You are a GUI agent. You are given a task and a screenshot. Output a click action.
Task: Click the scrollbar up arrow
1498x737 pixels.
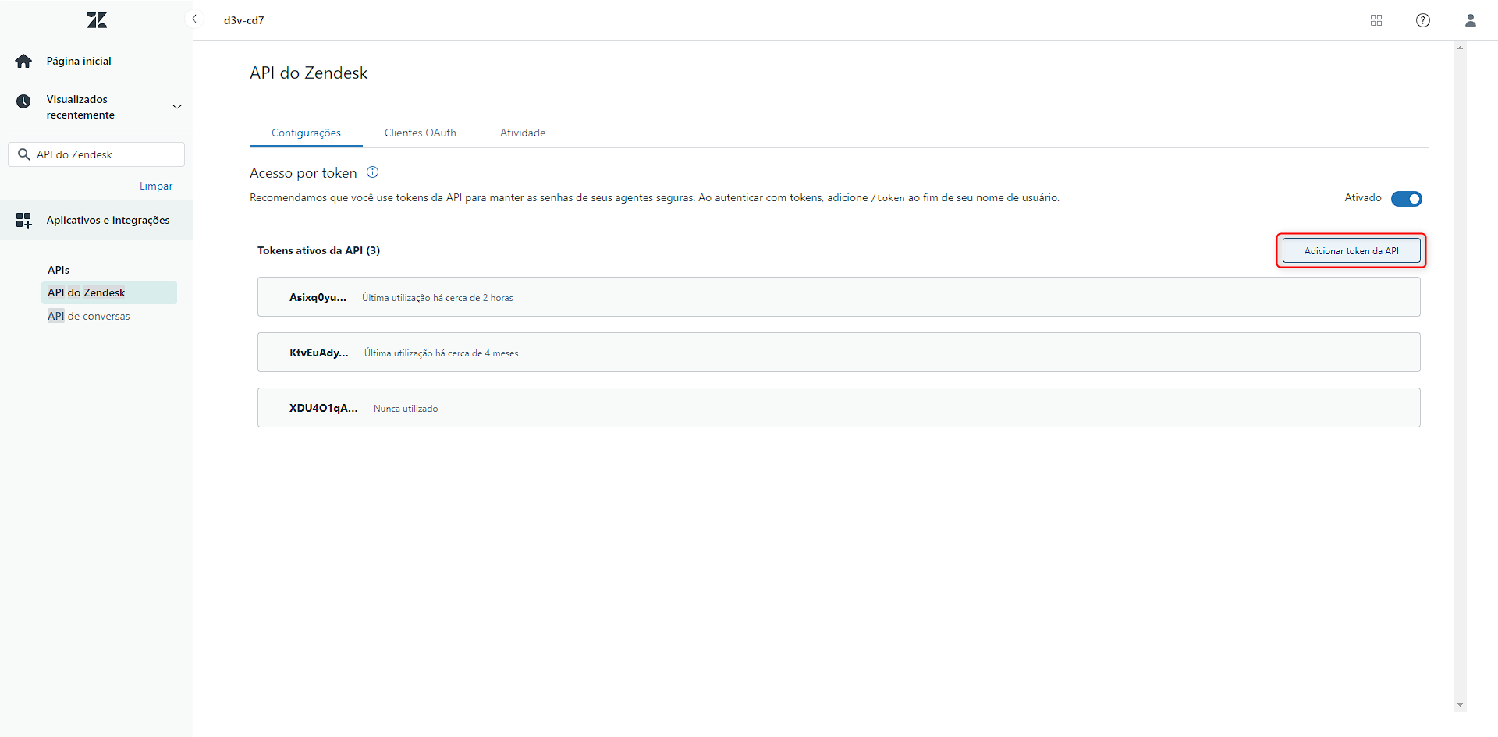point(1460,48)
